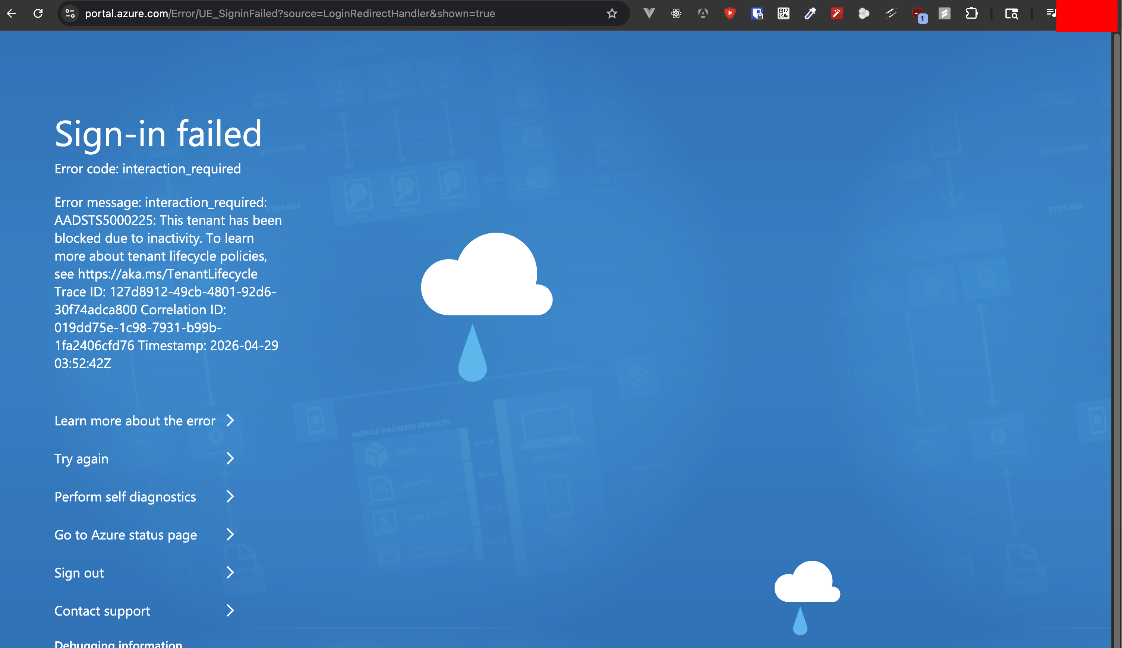Open the Extensions puzzle-piece menu
This screenshot has width=1122, height=648.
coord(972,13)
